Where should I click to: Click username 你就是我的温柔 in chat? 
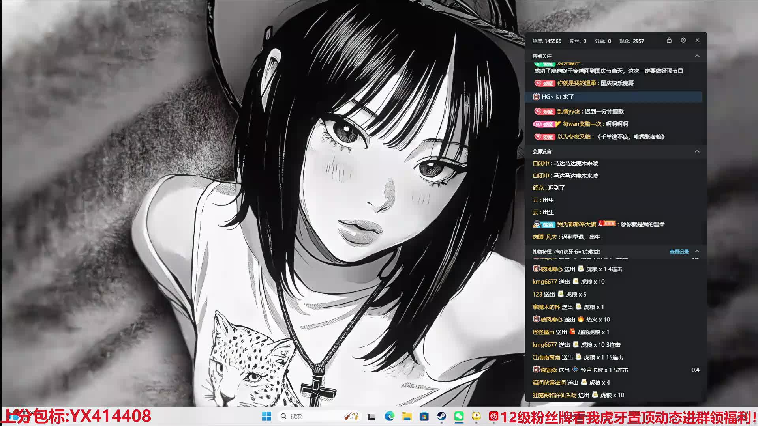(x=576, y=83)
